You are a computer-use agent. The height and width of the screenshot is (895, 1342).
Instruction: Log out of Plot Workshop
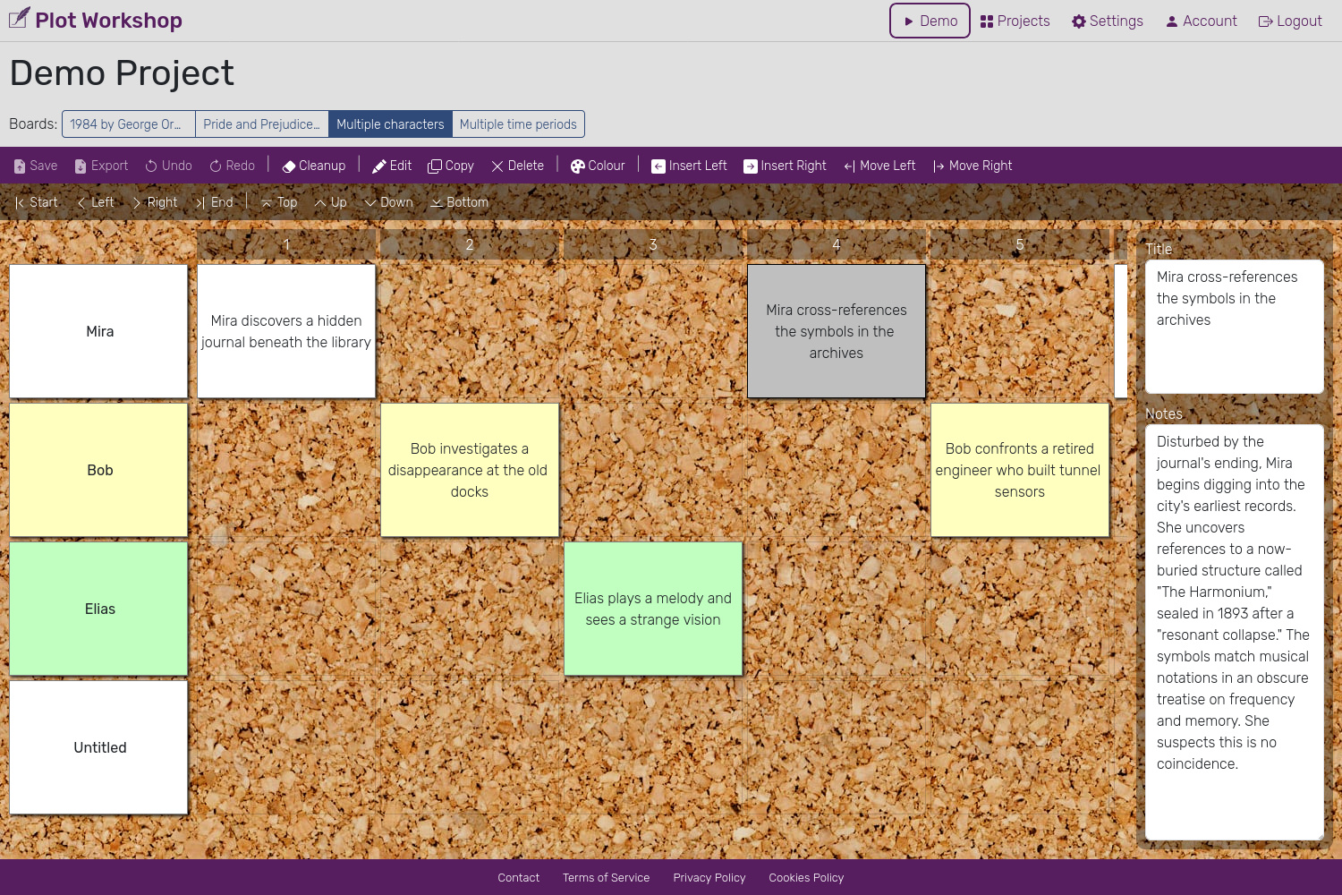pyautogui.click(x=1289, y=21)
